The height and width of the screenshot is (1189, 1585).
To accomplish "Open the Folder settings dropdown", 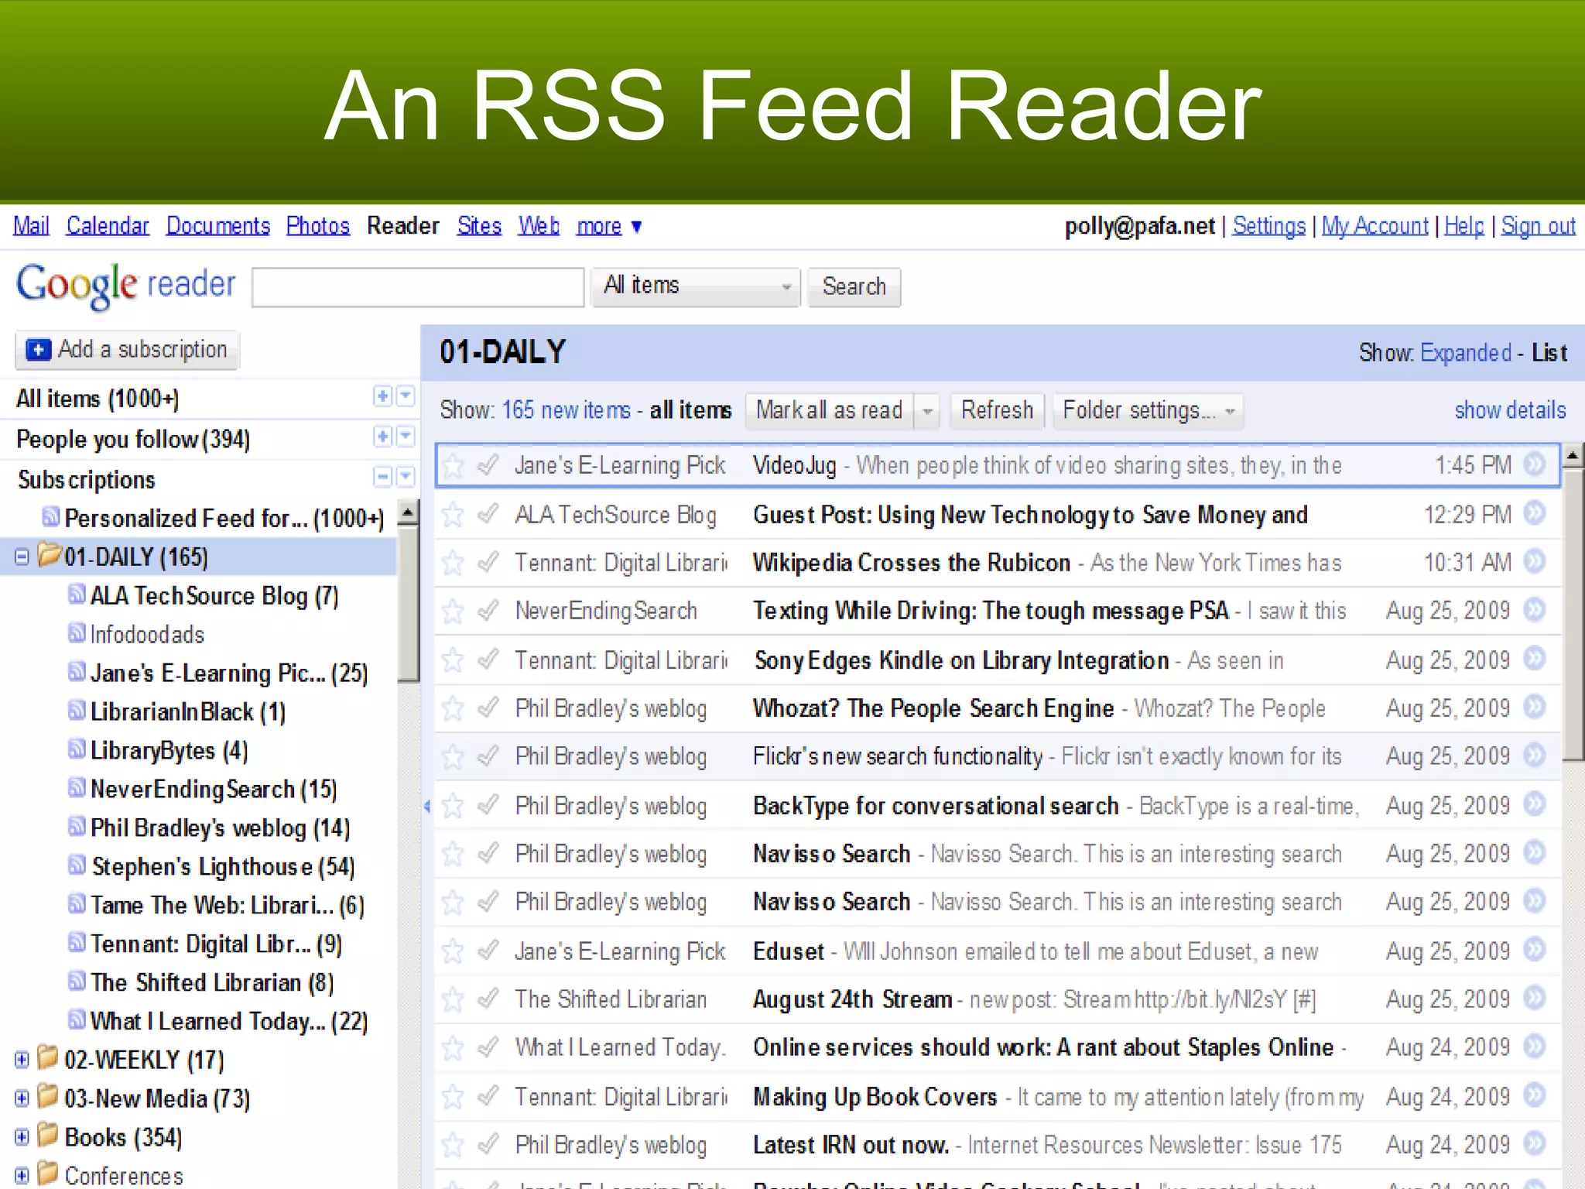I will tap(1149, 410).
